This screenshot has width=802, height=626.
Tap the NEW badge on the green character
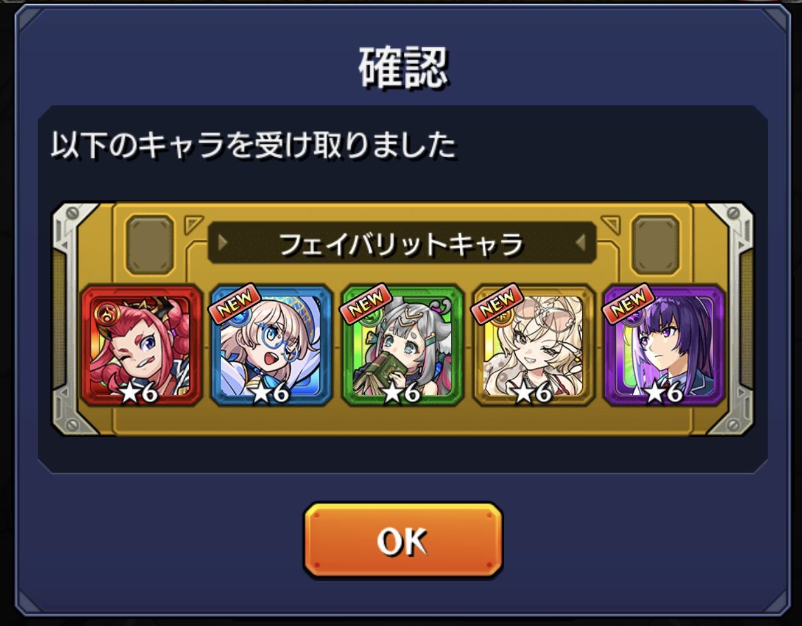(365, 302)
